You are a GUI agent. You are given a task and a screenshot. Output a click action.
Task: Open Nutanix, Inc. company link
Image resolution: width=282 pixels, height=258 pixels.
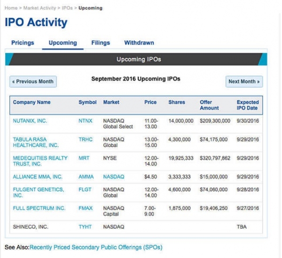point(30,121)
